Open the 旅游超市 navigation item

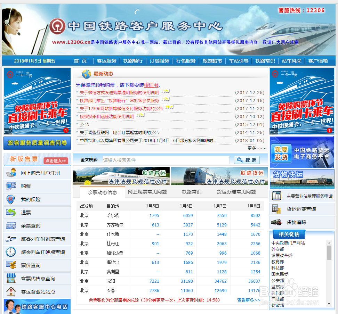pyautogui.click(x=212, y=61)
